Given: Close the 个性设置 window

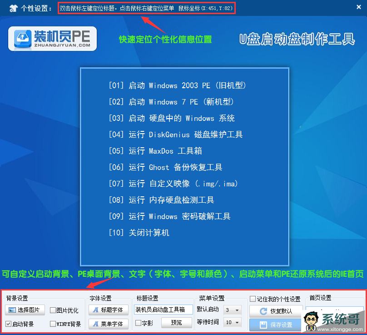Looking at the screenshot, I should click(x=358, y=7).
